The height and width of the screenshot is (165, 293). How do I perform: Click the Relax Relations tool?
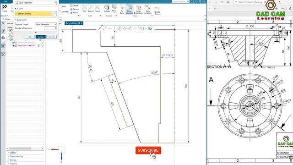pyautogui.click(x=148, y=9)
